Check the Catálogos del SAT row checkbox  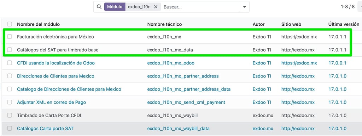pyautogui.click(x=10, y=50)
